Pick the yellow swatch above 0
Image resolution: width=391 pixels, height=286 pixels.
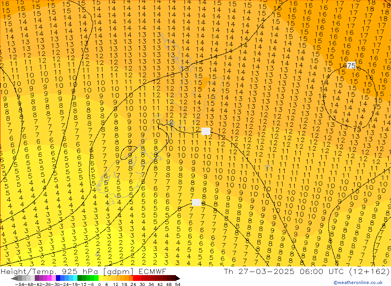100,278
